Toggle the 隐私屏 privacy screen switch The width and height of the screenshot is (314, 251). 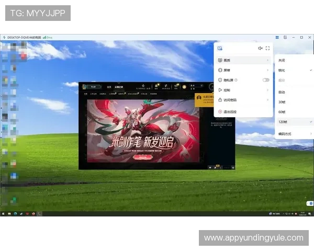pos(266,80)
